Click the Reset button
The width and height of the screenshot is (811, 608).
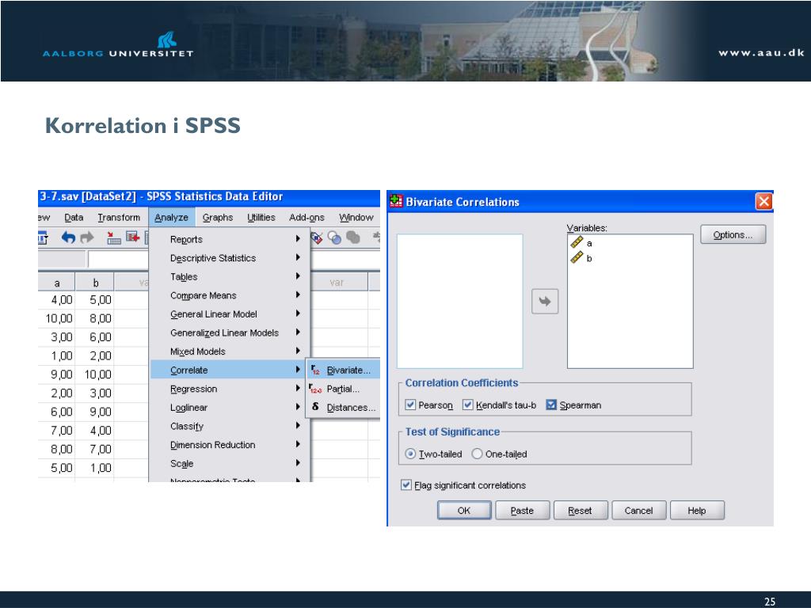tap(581, 511)
